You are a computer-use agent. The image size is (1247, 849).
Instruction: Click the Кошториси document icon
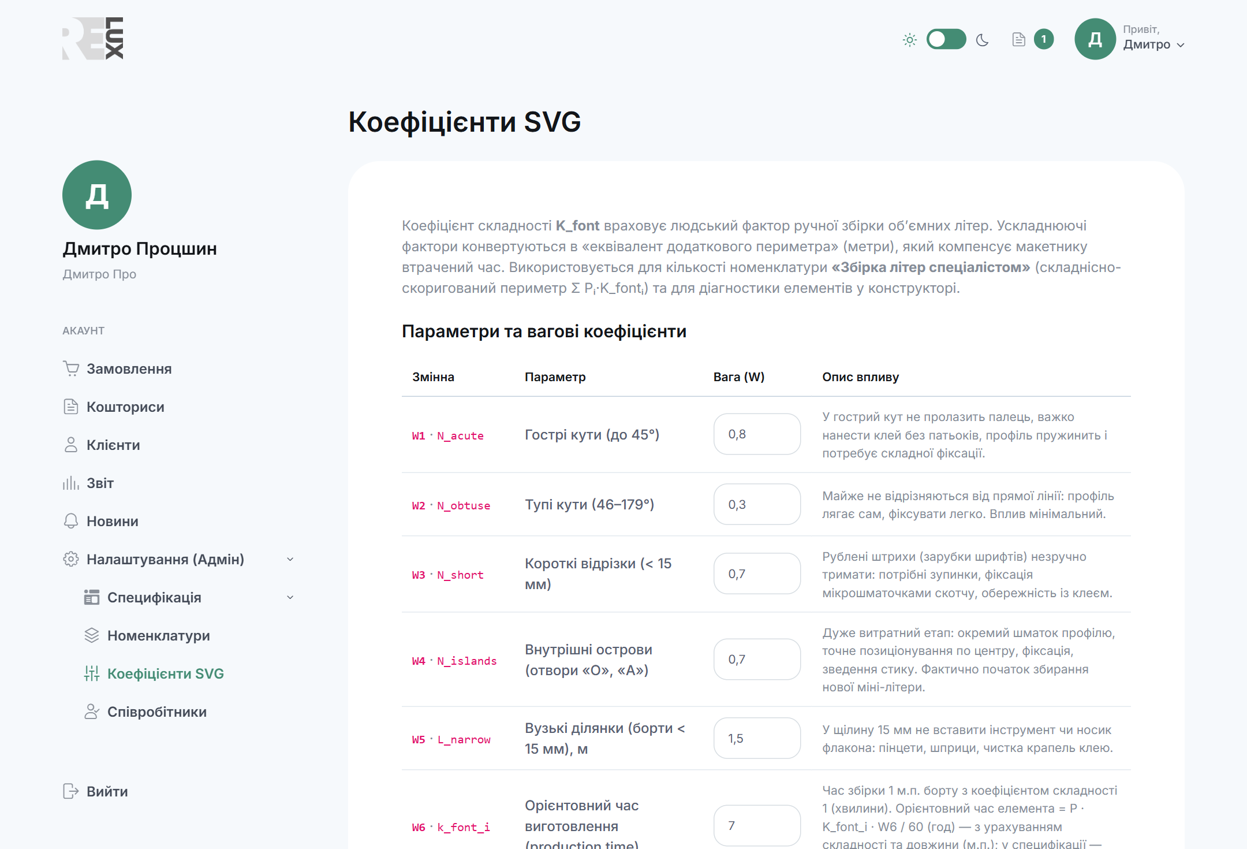(71, 407)
